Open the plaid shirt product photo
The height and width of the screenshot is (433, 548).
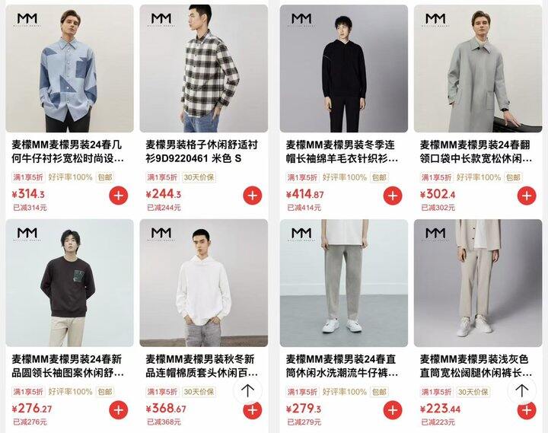[x=204, y=68]
